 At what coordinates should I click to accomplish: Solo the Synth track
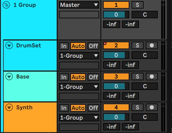pos(138,107)
